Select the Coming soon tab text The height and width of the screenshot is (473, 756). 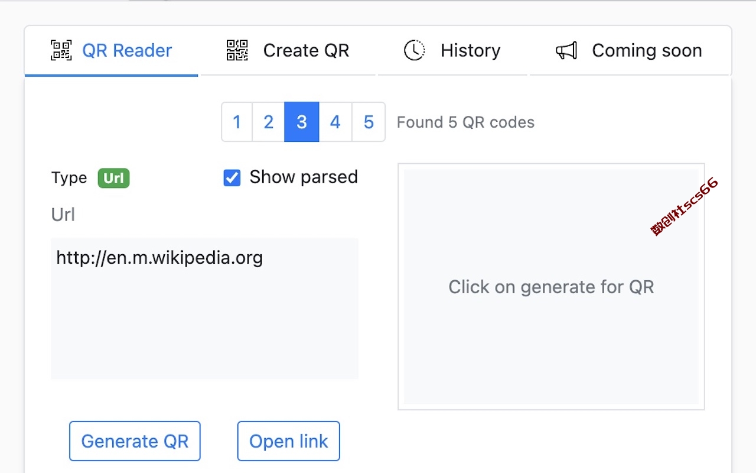click(x=647, y=50)
